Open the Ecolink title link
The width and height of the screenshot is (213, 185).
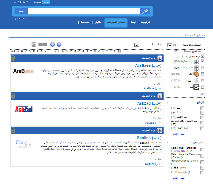tap(149, 138)
